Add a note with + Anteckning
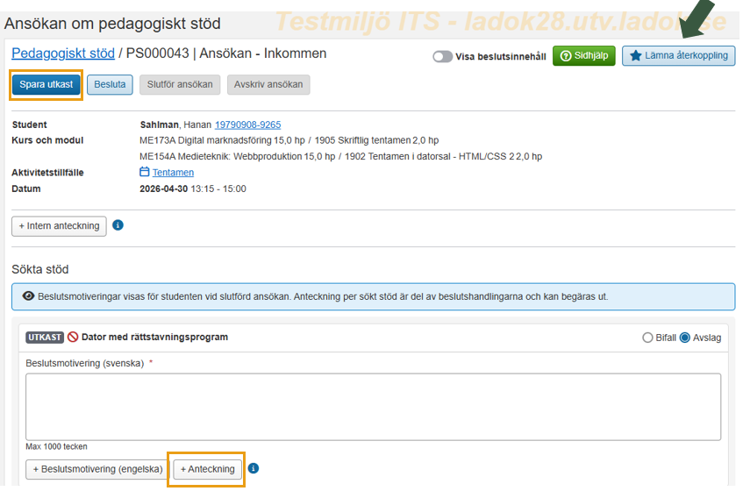Viewport: 750px width, 491px height. [208, 469]
